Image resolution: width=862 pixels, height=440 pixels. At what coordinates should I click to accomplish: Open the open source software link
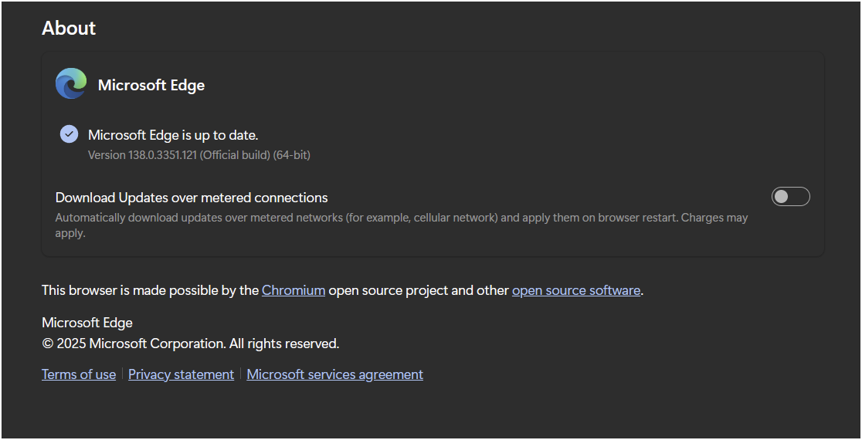tap(576, 290)
